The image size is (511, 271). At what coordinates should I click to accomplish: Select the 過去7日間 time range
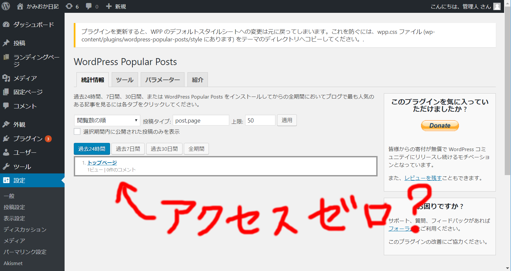tap(128, 149)
